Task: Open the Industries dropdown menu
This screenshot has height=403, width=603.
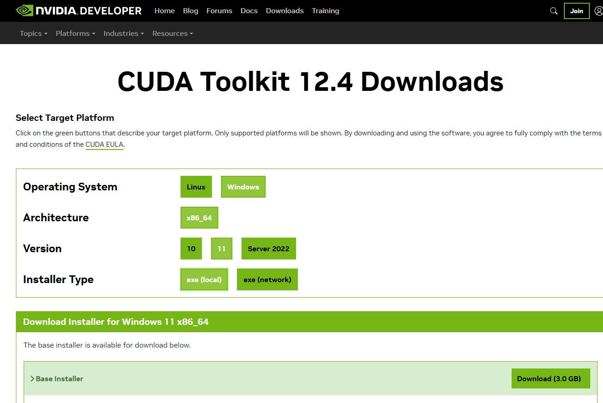Action: (x=124, y=34)
